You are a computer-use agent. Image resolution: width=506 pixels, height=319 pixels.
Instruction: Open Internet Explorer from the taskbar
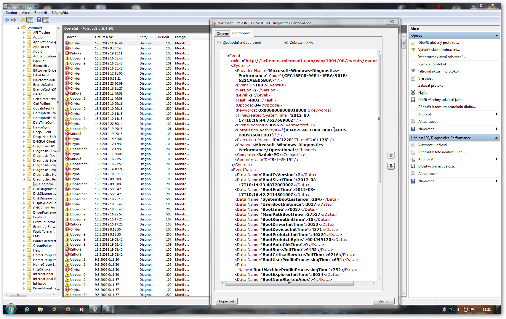click(x=27, y=309)
